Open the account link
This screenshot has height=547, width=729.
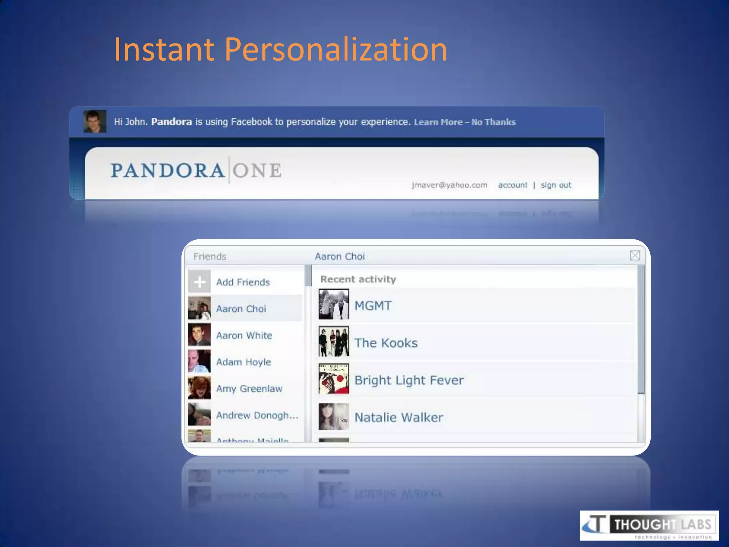[513, 185]
